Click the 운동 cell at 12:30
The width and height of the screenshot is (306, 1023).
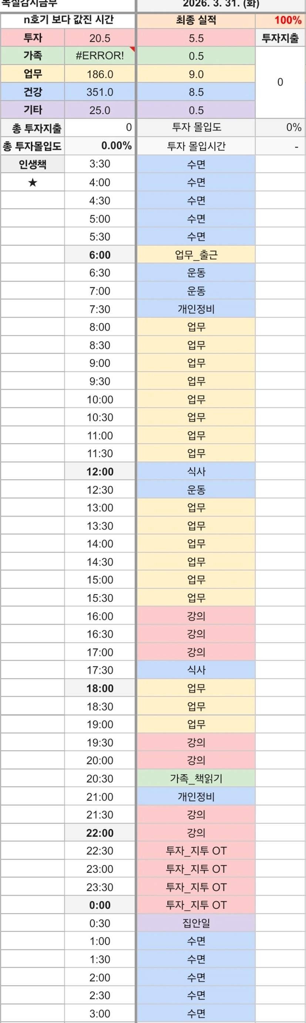click(196, 490)
